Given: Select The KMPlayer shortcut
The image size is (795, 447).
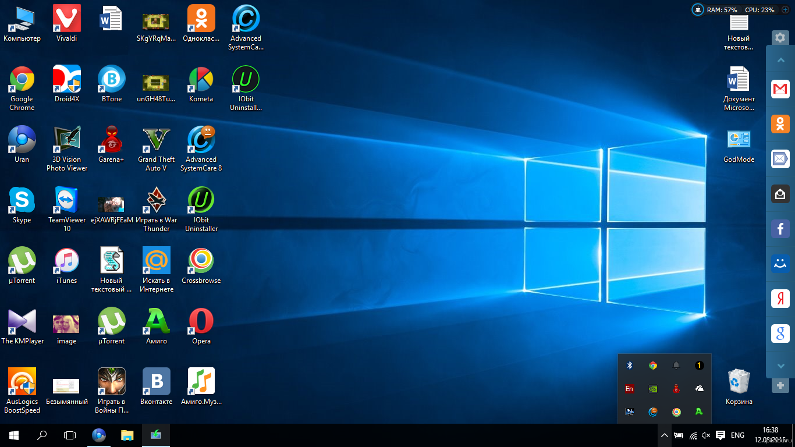Looking at the screenshot, I should coord(22,327).
